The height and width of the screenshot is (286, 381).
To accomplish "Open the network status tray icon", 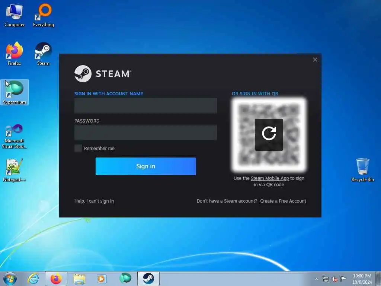I will (x=325, y=279).
